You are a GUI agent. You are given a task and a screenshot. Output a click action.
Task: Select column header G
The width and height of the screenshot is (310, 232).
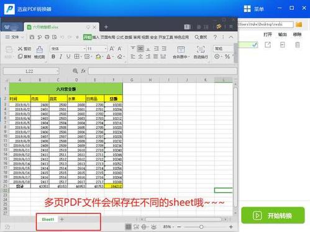pyautogui.click(x=132, y=80)
